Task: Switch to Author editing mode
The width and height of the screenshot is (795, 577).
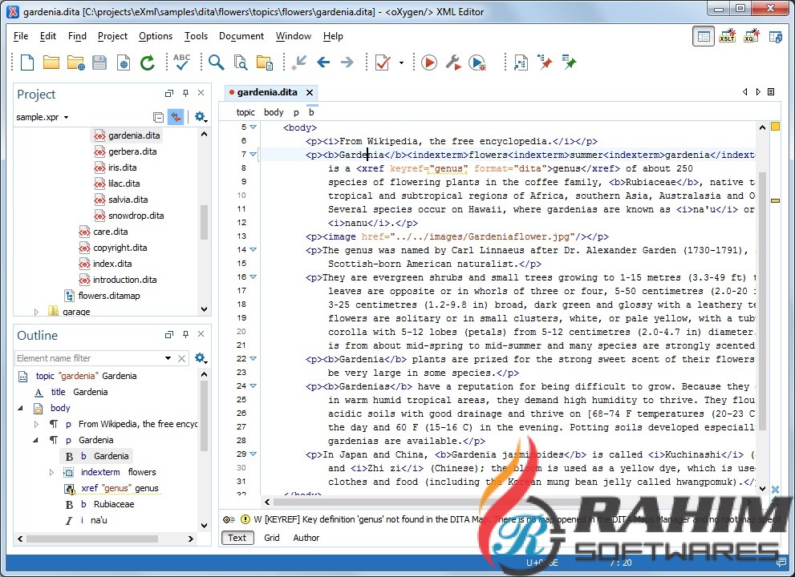Action: 306,538
